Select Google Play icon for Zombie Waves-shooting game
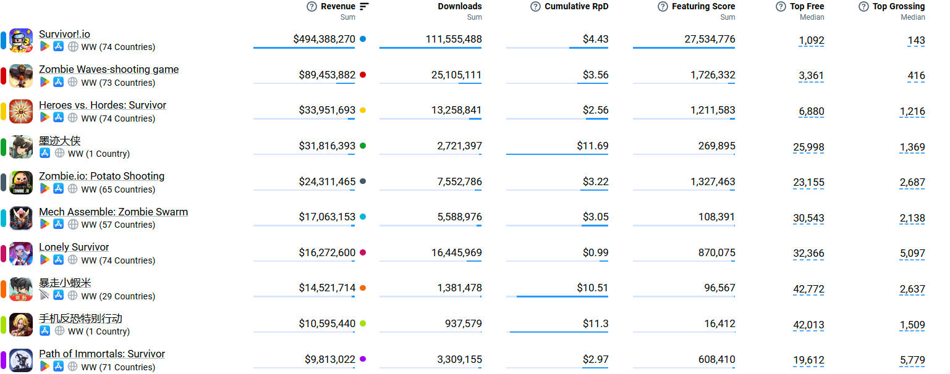Image resolution: width=950 pixels, height=374 pixels. coord(45,82)
